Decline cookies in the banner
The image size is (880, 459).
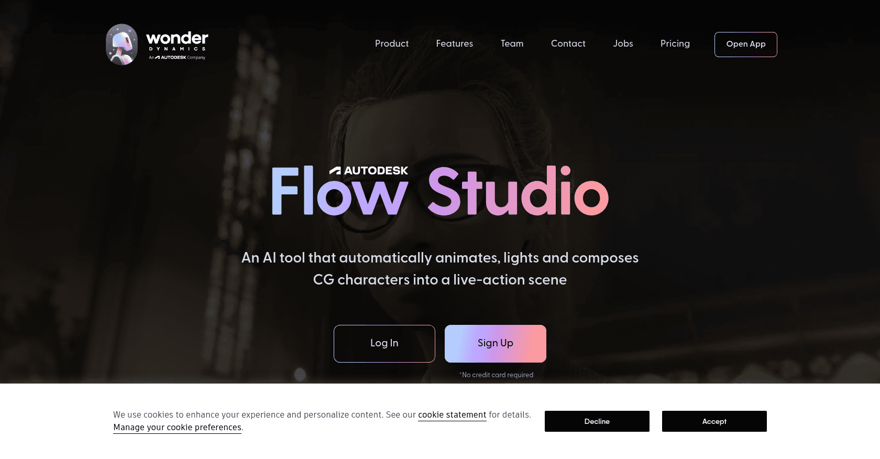coord(597,421)
